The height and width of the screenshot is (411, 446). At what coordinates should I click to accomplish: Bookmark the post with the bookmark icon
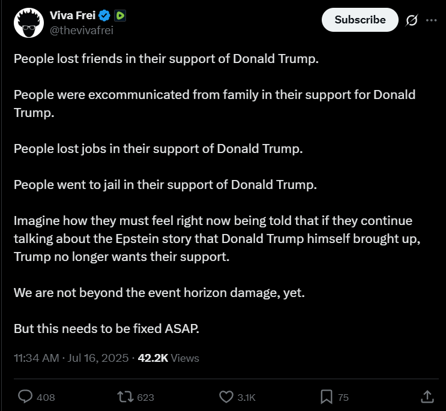tap(326, 397)
